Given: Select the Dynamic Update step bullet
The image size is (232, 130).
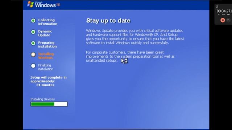Looking at the screenshot, I should pyautogui.click(x=33, y=32).
